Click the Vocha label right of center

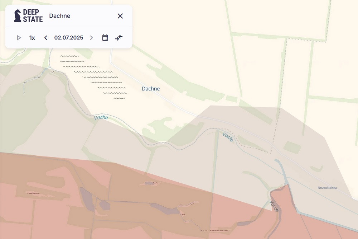click(x=228, y=137)
